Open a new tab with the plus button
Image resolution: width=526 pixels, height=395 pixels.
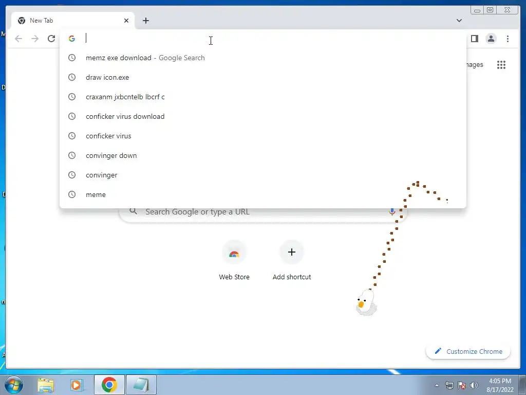tap(145, 21)
